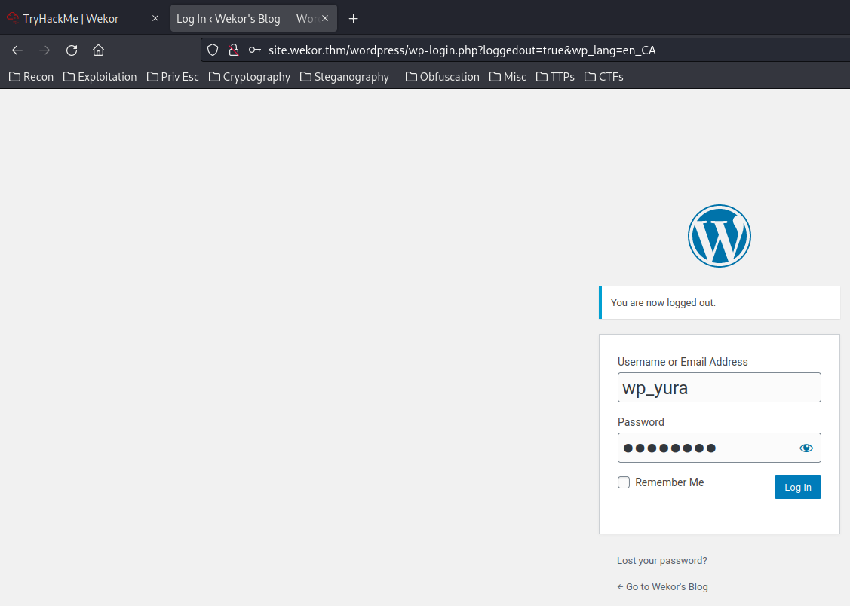Open the Cryptography bookmarks folder
The width and height of the screenshot is (850, 606).
pyautogui.click(x=250, y=77)
